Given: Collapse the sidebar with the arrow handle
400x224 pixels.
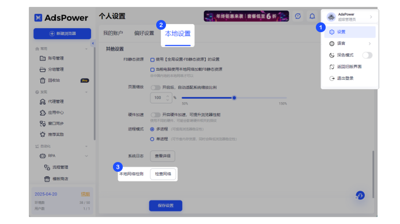Looking at the screenshot, I should [93, 43].
